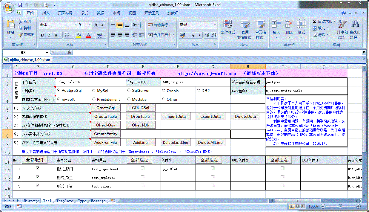Click the ExportData button

[210, 116]
